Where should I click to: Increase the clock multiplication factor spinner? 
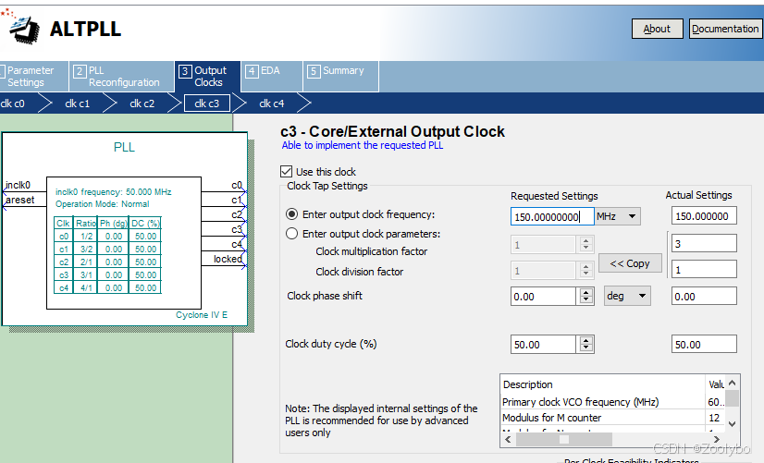point(586,240)
